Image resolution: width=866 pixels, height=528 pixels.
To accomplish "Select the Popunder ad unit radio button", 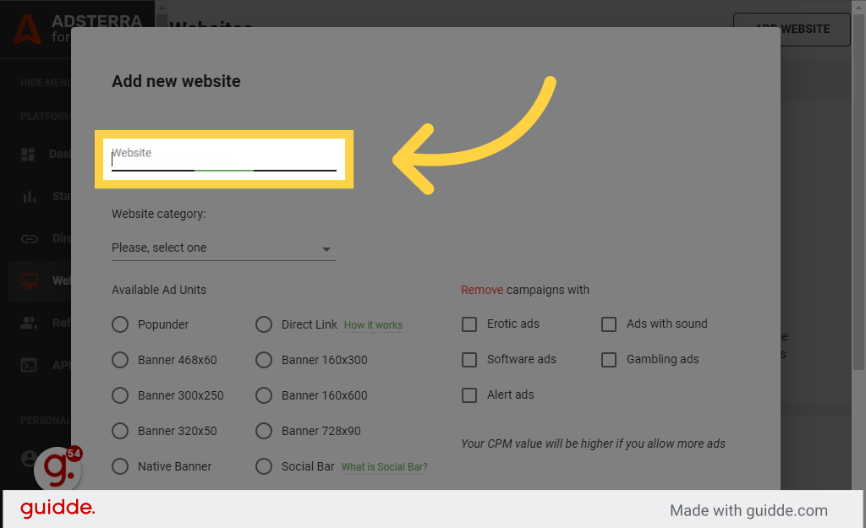I will pyautogui.click(x=120, y=324).
